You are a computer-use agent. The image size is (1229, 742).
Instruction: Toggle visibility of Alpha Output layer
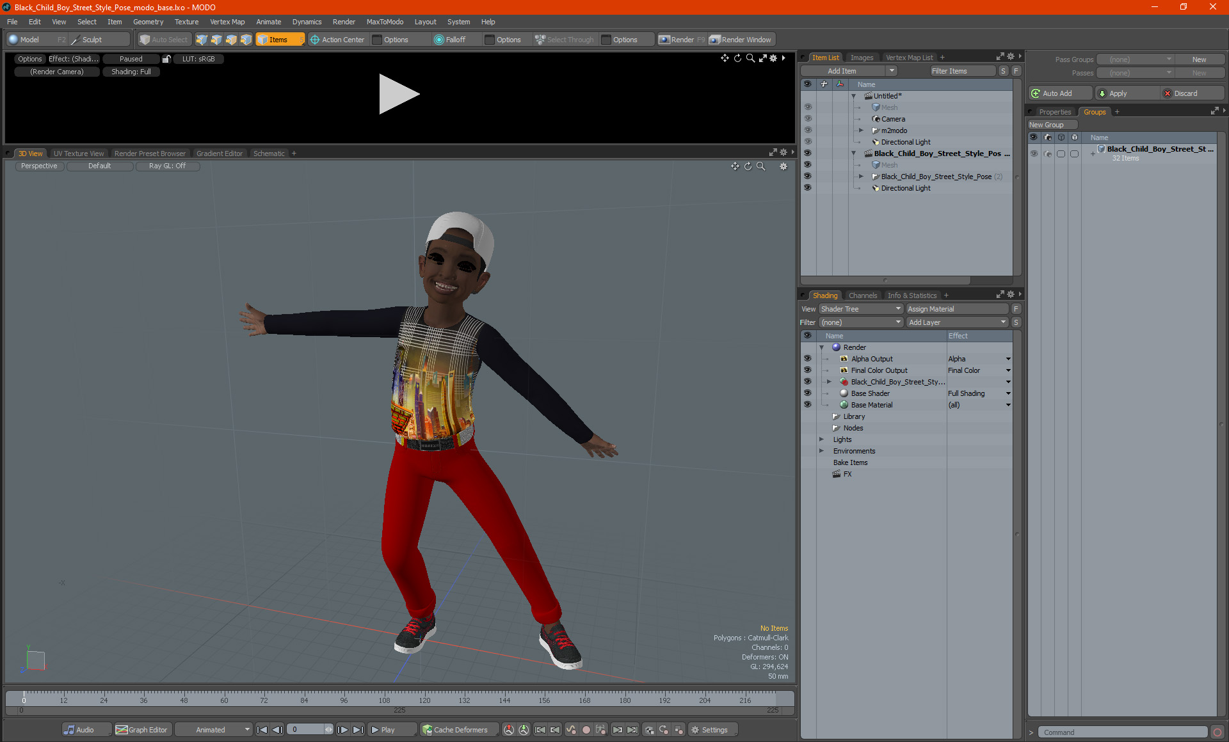point(807,359)
